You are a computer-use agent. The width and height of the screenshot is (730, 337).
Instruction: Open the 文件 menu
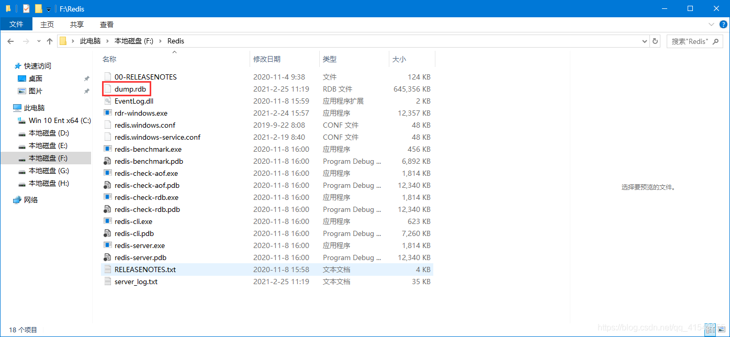click(16, 24)
